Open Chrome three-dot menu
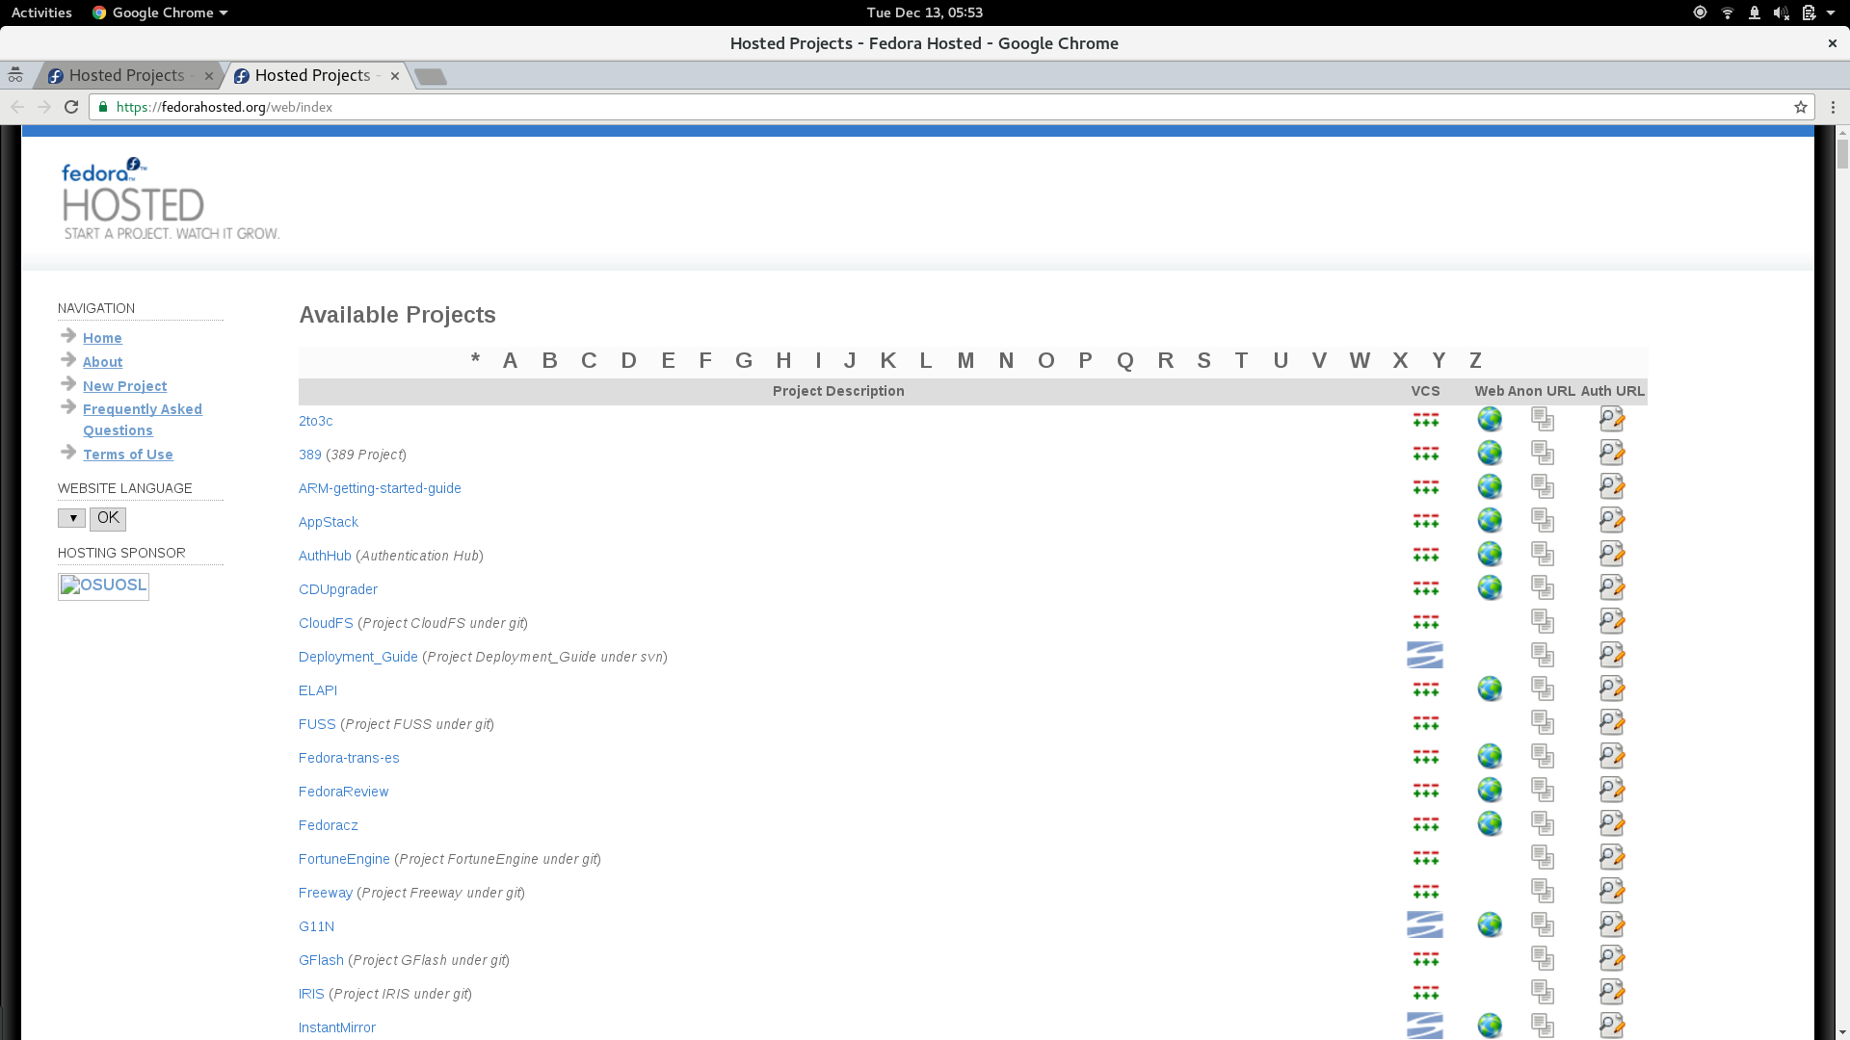1850x1040 pixels. (x=1833, y=107)
